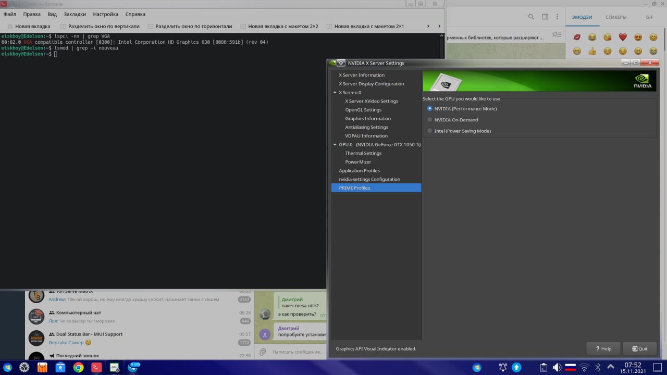Click the Help button in NVIDIA Settings

603,348
